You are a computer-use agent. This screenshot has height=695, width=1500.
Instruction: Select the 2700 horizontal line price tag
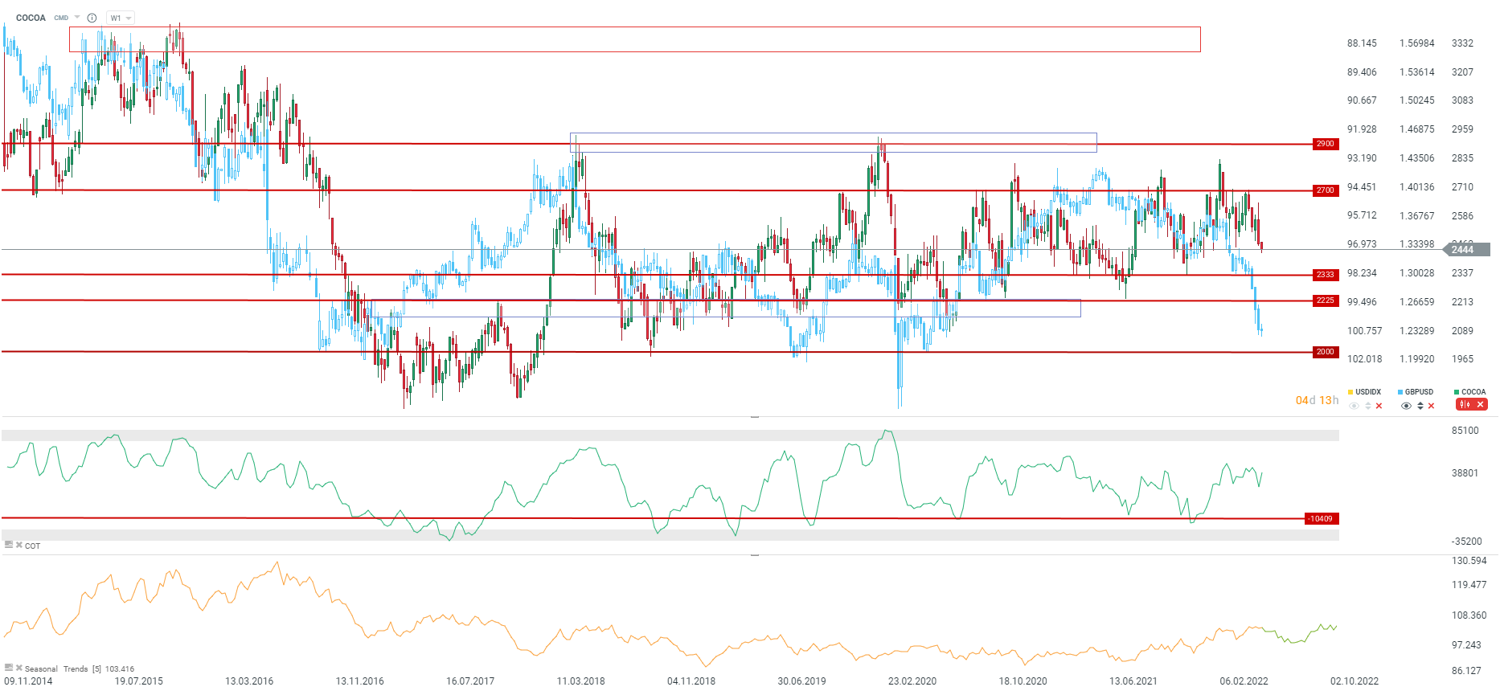click(1325, 190)
